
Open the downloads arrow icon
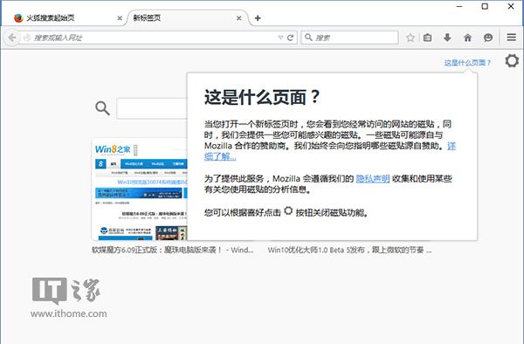click(x=447, y=38)
